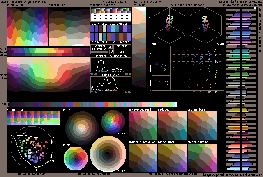Click the 'Illuminant: D(T=5500.00°K)' text

tap(242, 5)
